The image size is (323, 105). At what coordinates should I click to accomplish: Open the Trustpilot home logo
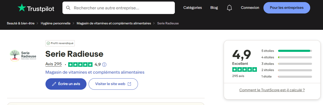click(36, 8)
